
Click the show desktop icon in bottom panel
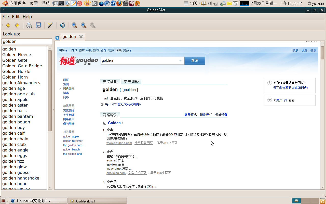point(3,201)
